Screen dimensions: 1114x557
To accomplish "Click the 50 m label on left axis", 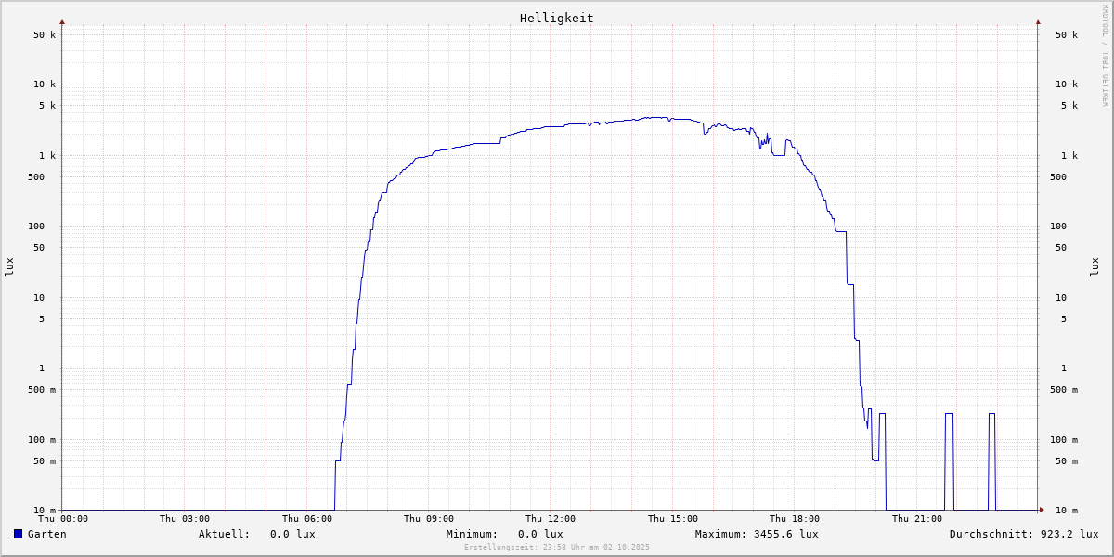I will 45,461.
